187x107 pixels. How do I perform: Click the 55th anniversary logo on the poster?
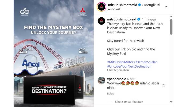25,12
